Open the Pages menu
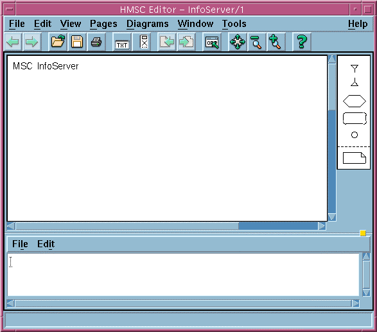The width and height of the screenshot is (377, 332). coord(103,24)
